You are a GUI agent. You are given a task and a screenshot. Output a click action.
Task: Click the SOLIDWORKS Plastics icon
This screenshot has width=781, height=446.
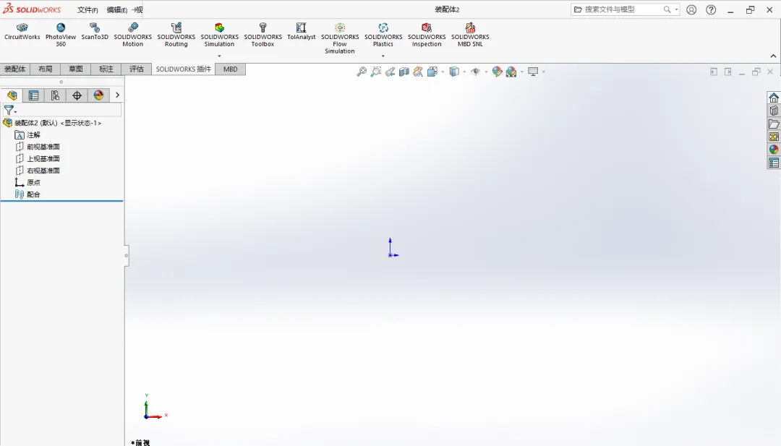point(383,27)
